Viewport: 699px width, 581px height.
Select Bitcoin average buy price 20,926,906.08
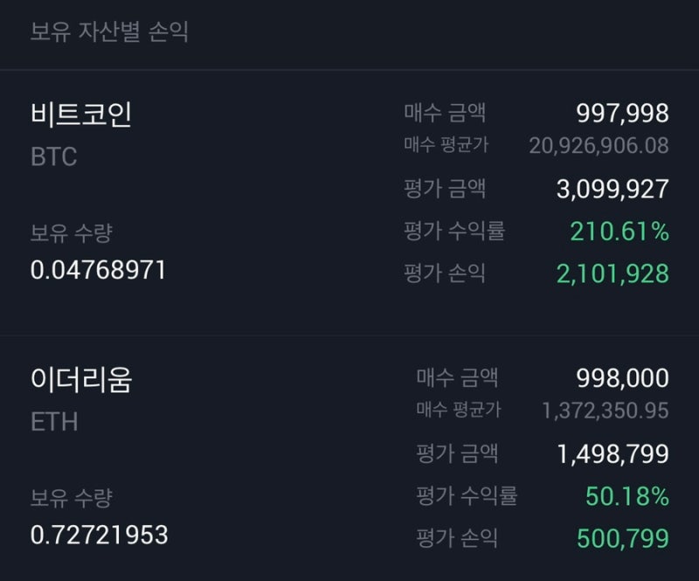[x=599, y=145]
